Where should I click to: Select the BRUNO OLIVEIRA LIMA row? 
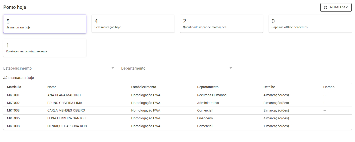(177, 103)
